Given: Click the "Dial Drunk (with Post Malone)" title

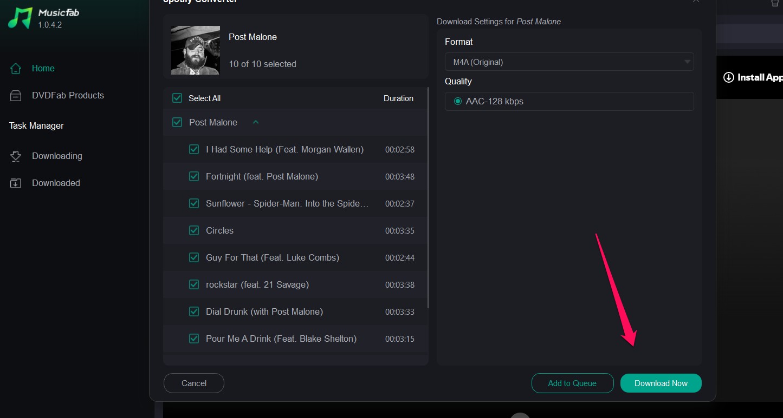Looking at the screenshot, I should (264, 311).
